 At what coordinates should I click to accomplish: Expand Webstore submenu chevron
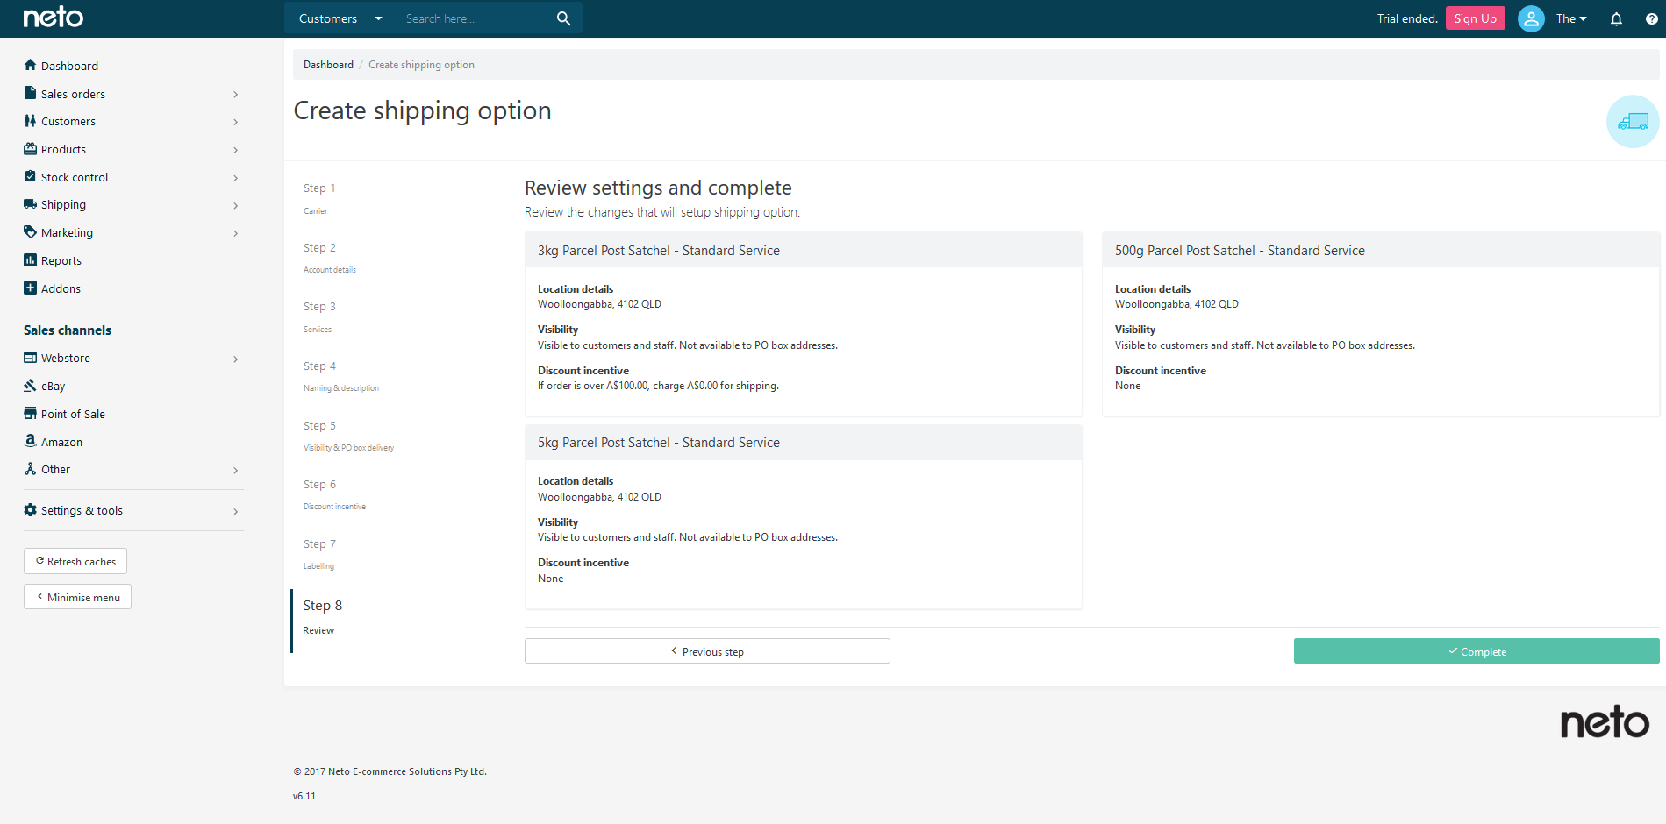pos(235,359)
